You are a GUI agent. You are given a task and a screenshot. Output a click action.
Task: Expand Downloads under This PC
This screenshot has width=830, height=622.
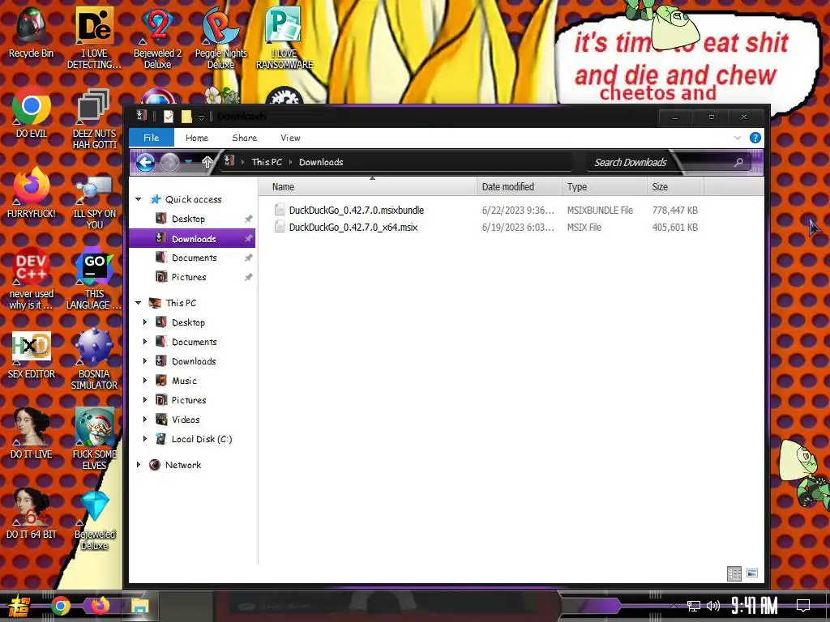pyautogui.click(x=145, y=361)
